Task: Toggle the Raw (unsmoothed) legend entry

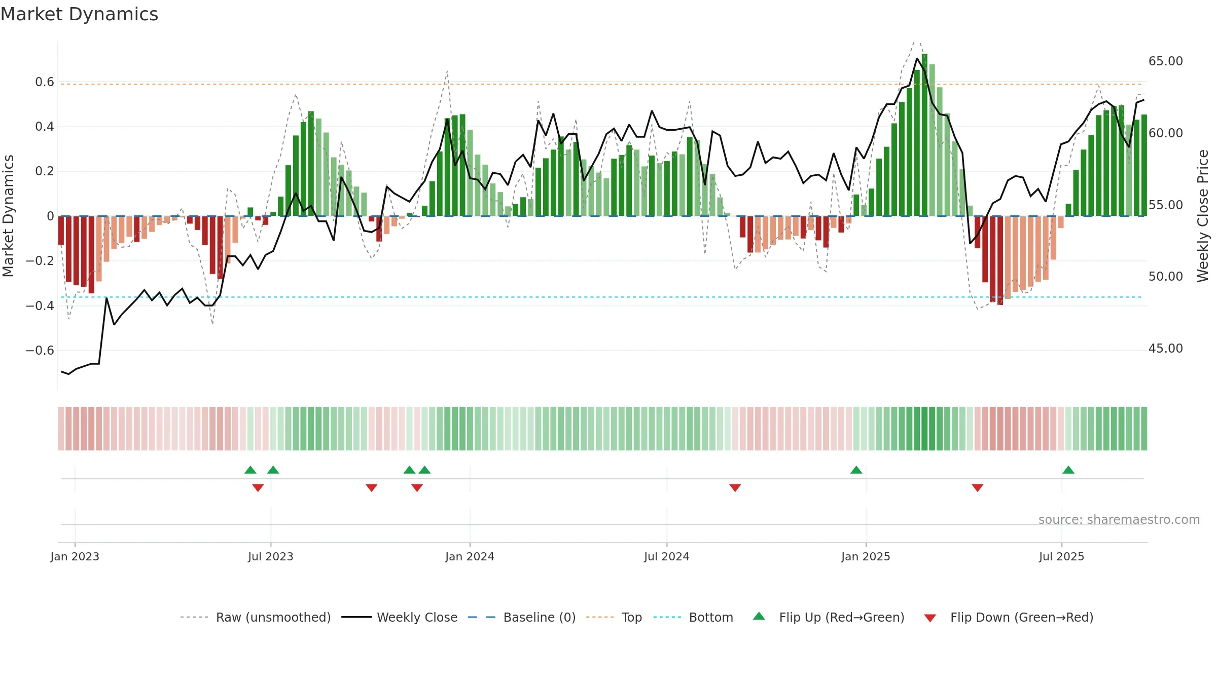Action: [256, 617]
